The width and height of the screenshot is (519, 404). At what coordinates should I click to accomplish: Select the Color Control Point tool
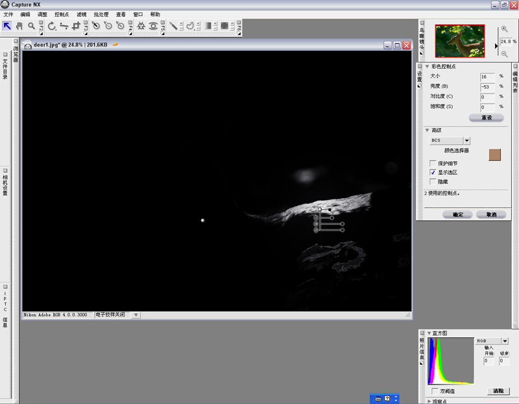pos(141,26)
